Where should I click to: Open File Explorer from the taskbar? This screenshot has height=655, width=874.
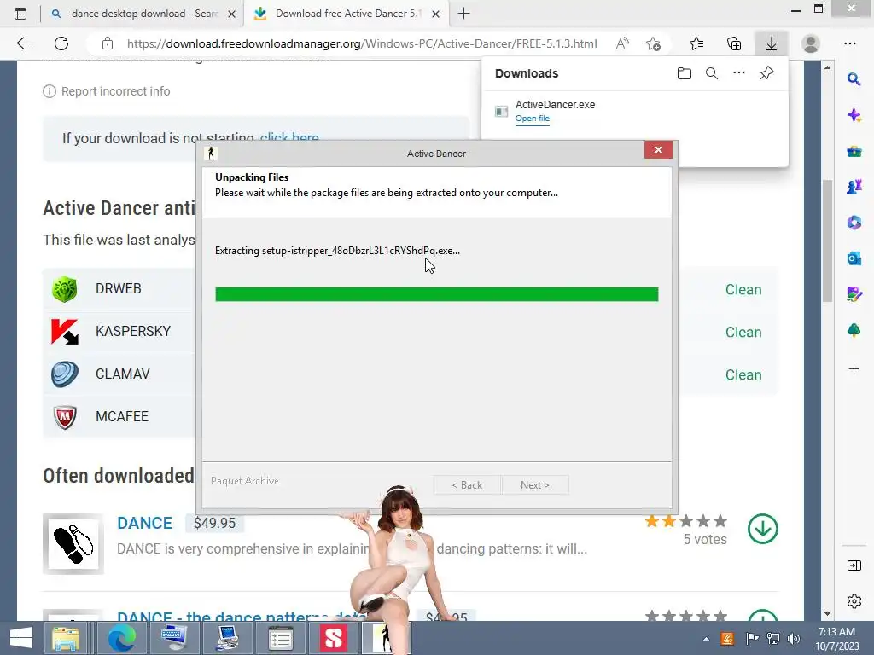pos(65,638)
